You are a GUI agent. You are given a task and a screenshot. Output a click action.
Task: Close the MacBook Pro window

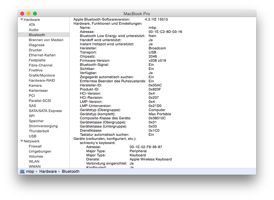pyautogui.click(x=22, y=14)
